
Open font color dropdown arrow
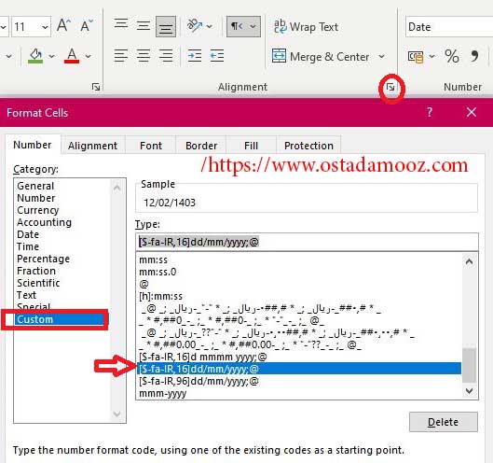[x=88, y=56]
